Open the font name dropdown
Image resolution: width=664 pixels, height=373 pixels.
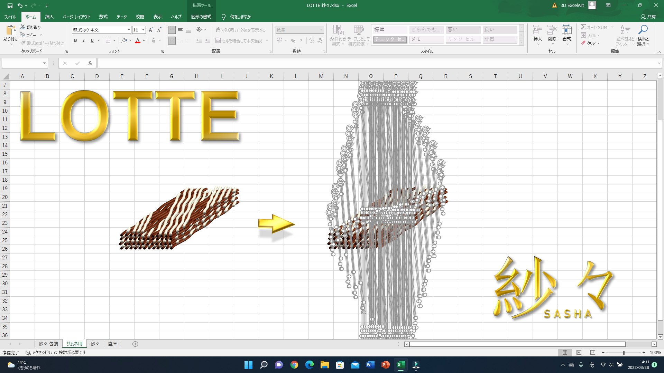[129, 30]
